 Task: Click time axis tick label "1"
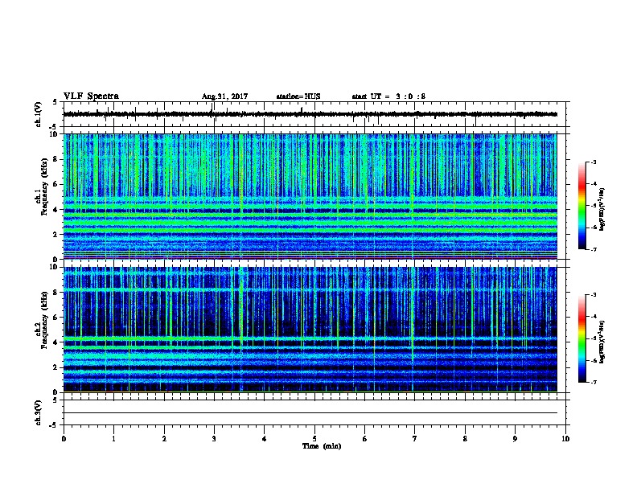pyautogui.click(x=113, y=439)
